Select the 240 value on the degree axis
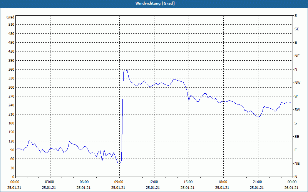The width and height of the screenshot is (308, 192). click(12, 105)
